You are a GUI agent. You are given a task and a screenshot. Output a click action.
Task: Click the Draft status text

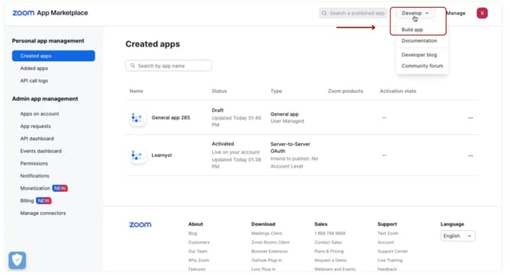[x=218, y=110]
